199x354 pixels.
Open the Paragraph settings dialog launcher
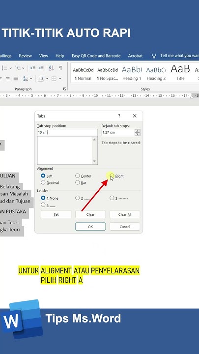pyautogui.click(x=65, y=89)
